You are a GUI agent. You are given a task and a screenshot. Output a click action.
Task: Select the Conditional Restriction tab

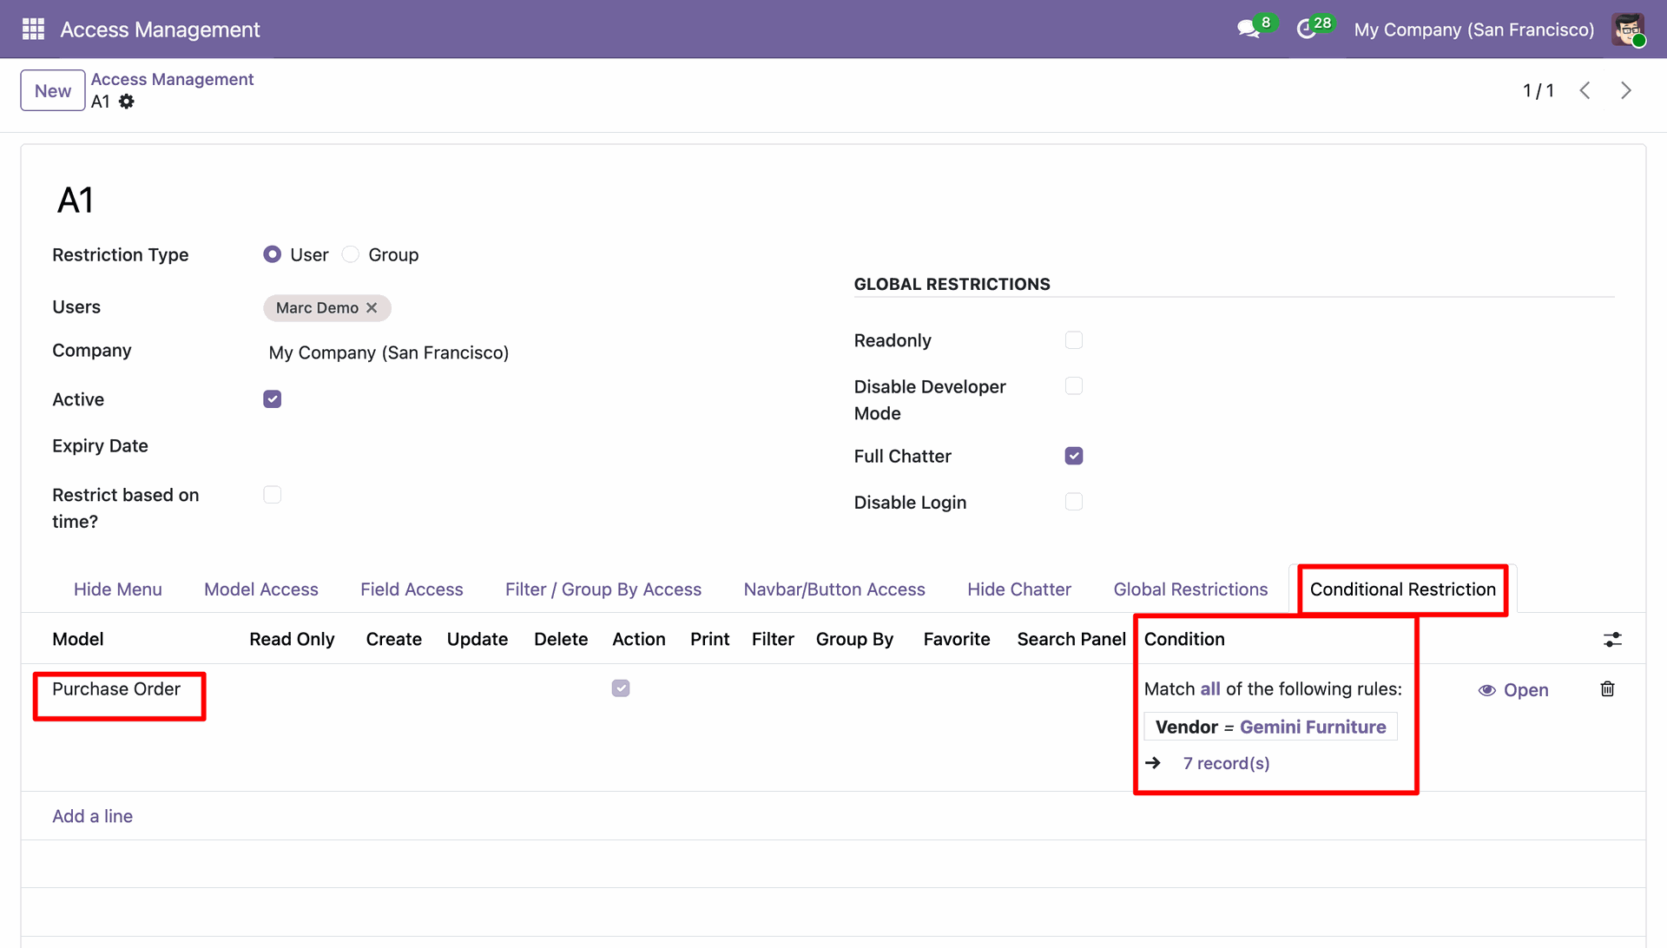coord(1403,589)
